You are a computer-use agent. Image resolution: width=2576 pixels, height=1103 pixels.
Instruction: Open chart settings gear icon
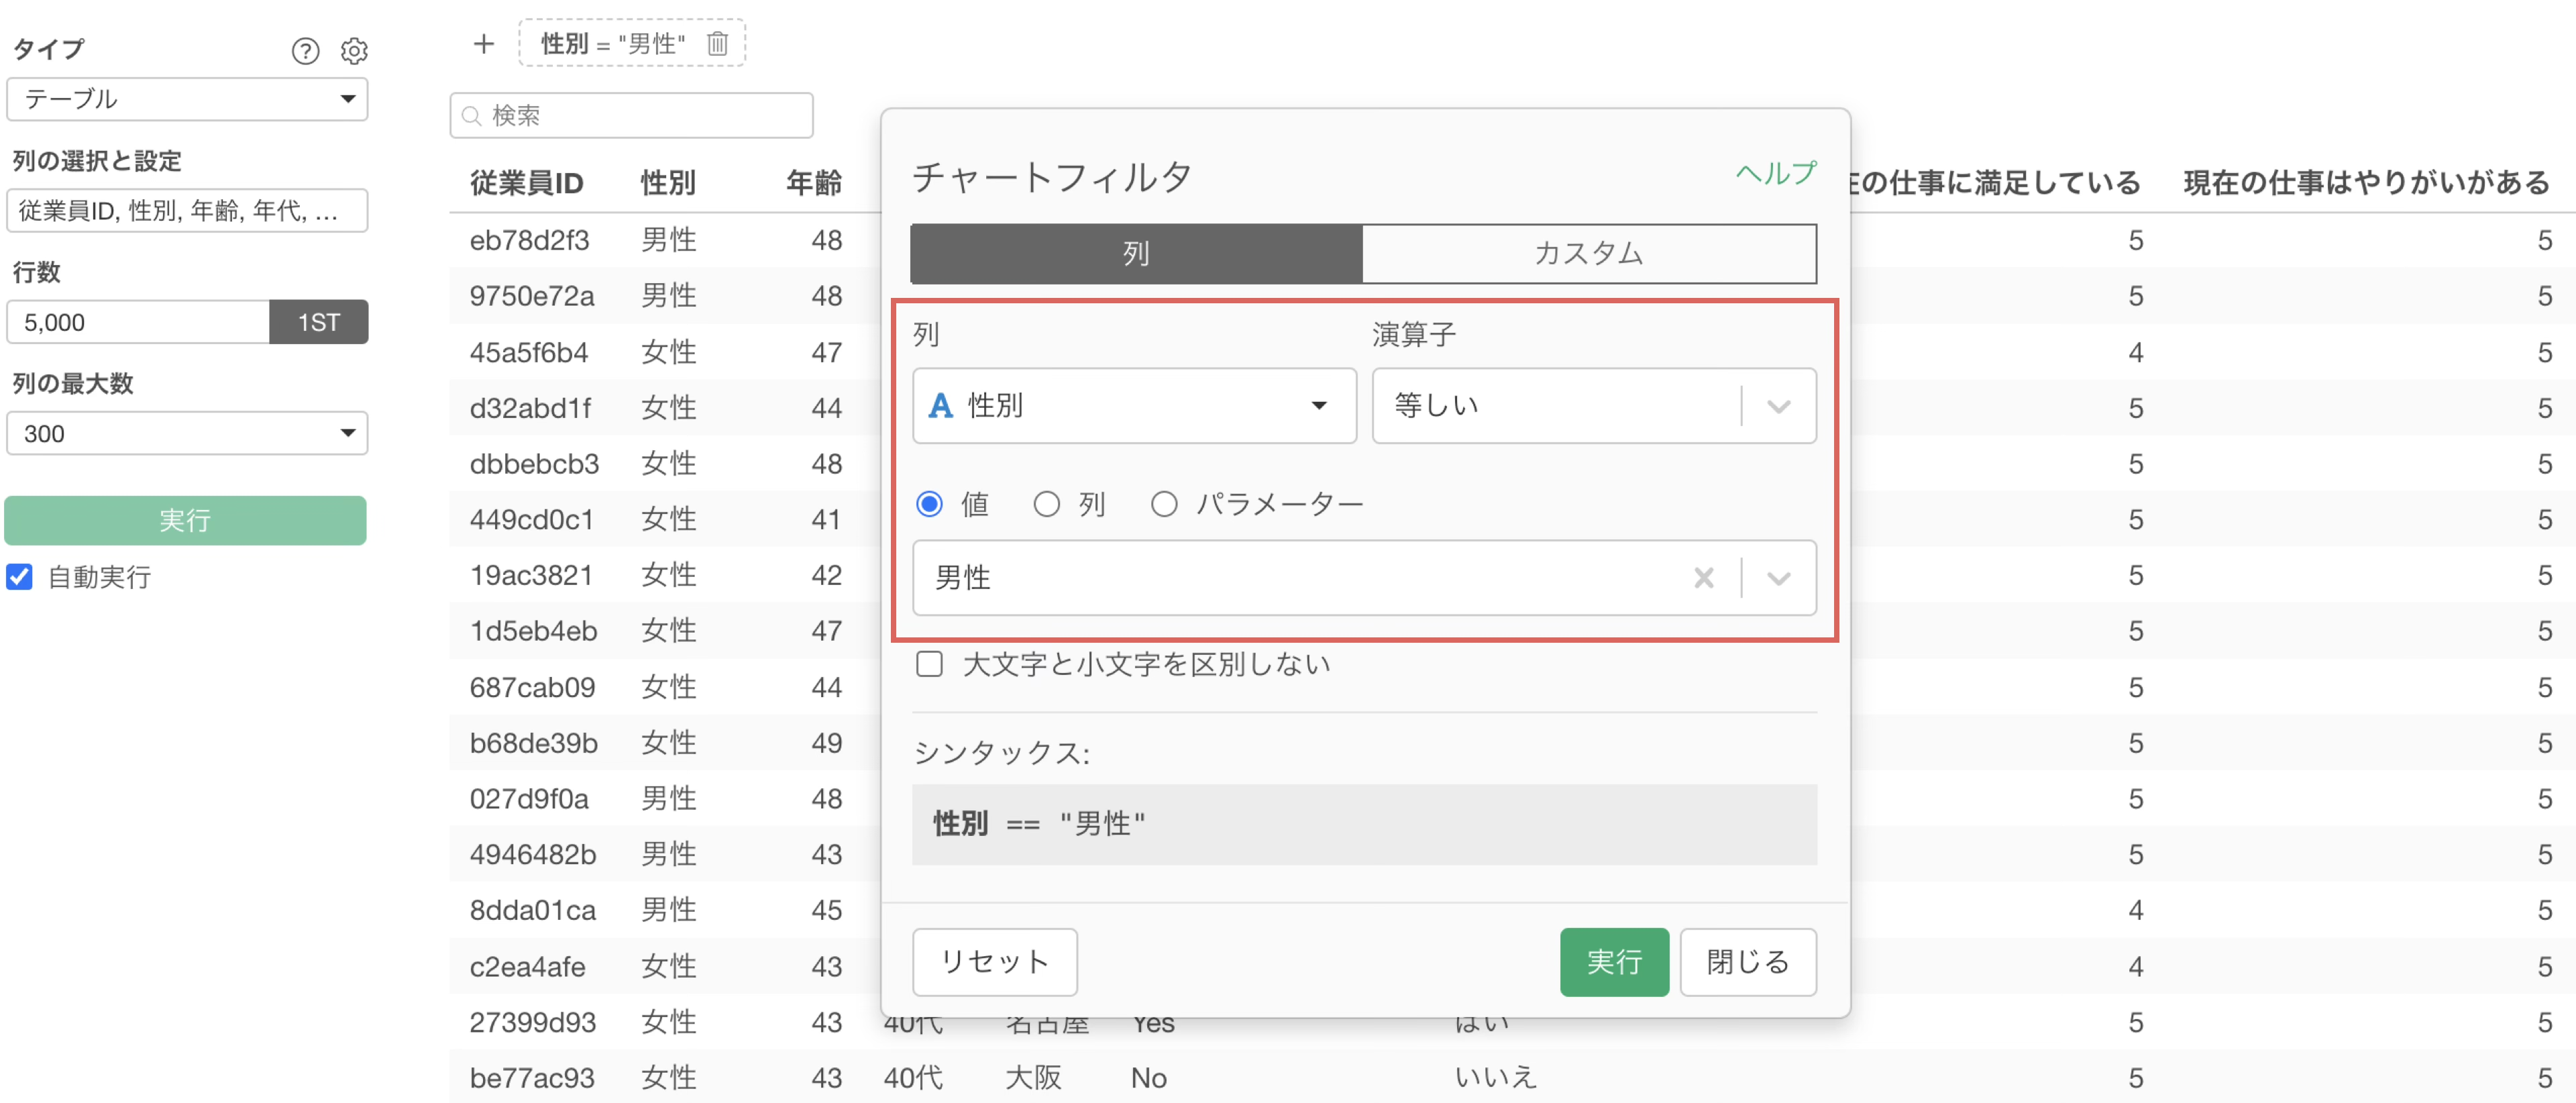point(354,50)
